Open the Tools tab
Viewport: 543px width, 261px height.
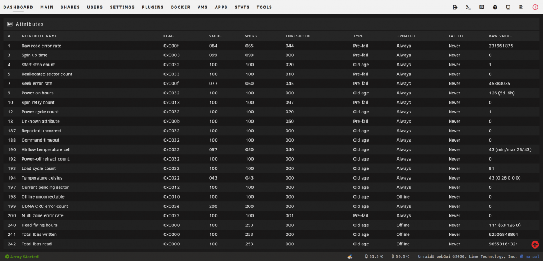coord(264,7)
